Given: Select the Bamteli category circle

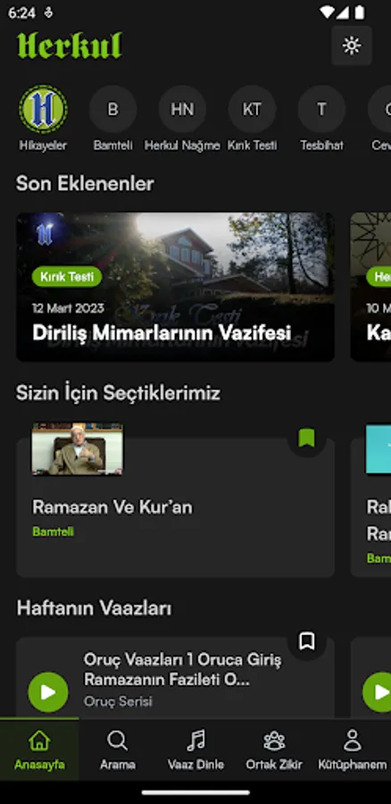Looking at the screenshot, I should click(x=112, y=109).
